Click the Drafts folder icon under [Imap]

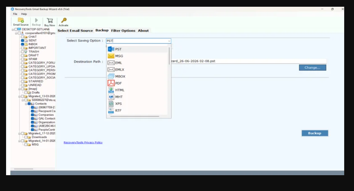point(29,92)
